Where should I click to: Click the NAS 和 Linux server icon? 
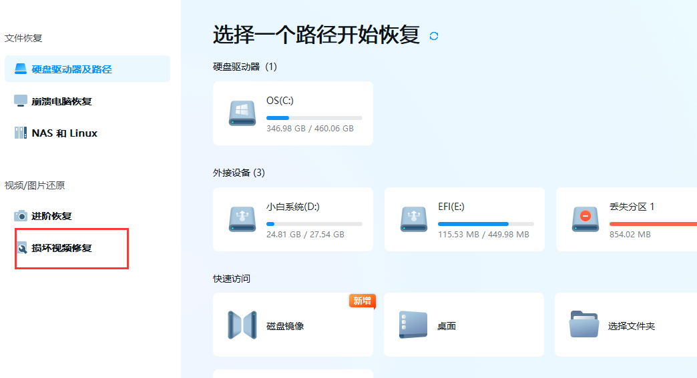tap(21, 133)
